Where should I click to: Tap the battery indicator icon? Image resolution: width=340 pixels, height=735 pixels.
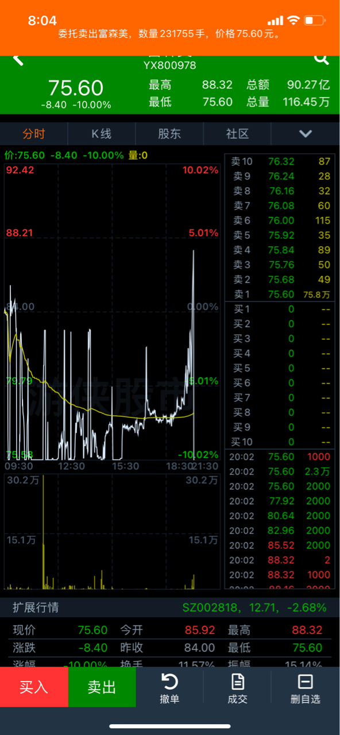click(315, 21)
